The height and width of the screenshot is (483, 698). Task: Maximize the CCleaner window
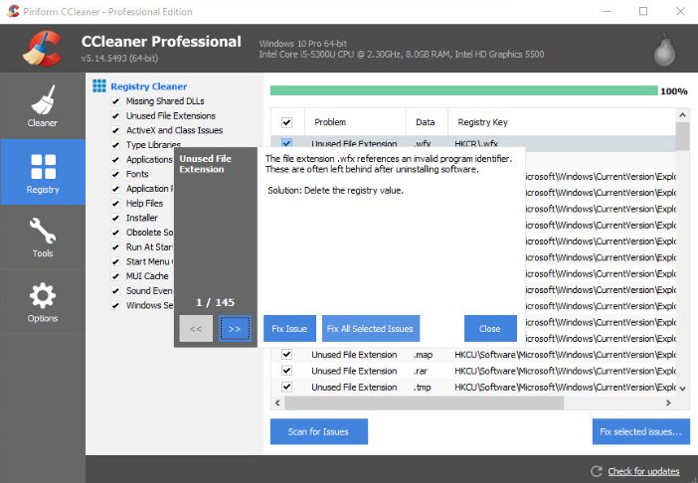pyautogui.click(x=643, y=11)
